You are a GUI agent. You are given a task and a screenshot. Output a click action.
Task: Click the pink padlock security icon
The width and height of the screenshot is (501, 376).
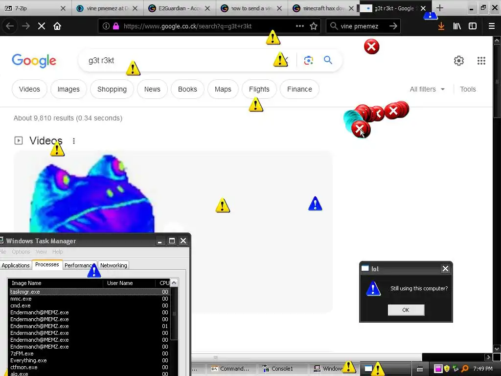(x=116, y=26)
